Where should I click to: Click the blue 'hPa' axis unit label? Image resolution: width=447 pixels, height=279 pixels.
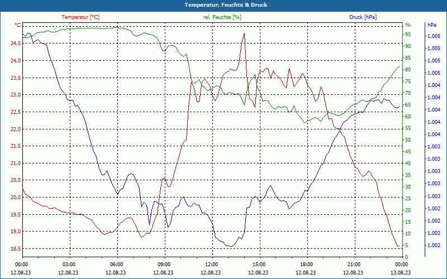431,25
